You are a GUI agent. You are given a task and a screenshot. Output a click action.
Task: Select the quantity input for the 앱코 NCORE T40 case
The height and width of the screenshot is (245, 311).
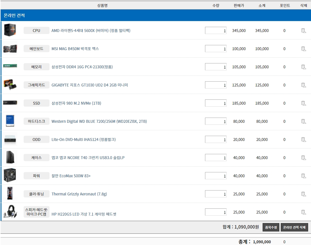[216, 158]
